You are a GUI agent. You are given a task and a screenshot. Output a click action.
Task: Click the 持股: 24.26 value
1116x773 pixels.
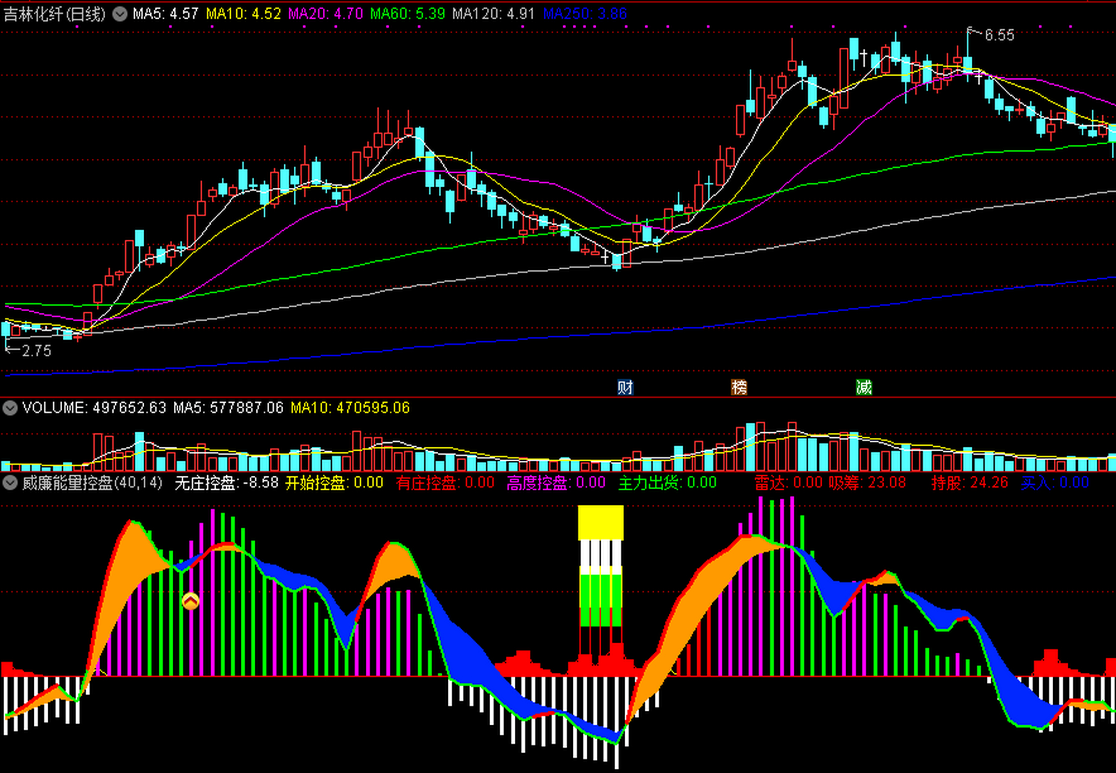970,483
